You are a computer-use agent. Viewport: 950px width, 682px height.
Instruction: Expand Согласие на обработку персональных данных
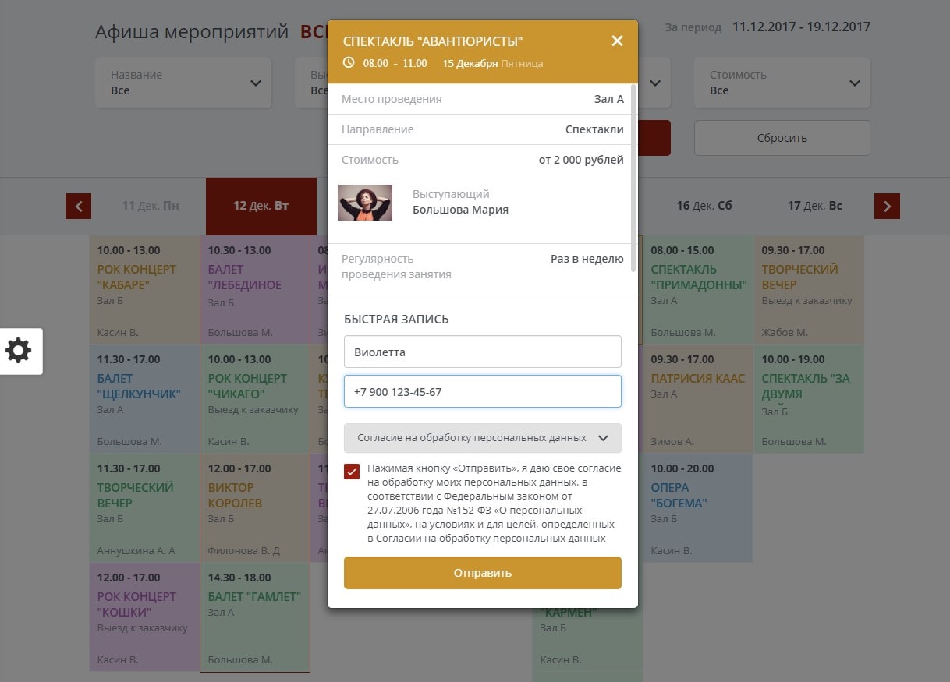point(482,438)
